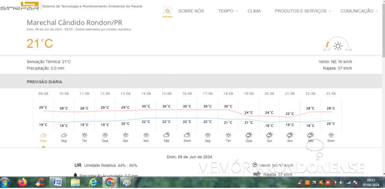385x189 pixels.
Task: Expand the PRODUTOS E SERVIÇOS dropdown
Action: pyautogui.click(x=302, y=11)
